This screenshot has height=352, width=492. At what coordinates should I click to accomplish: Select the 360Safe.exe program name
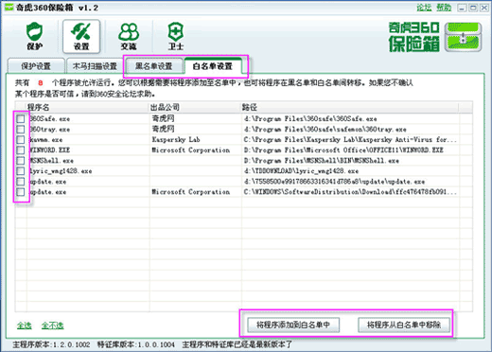[49, 119]
